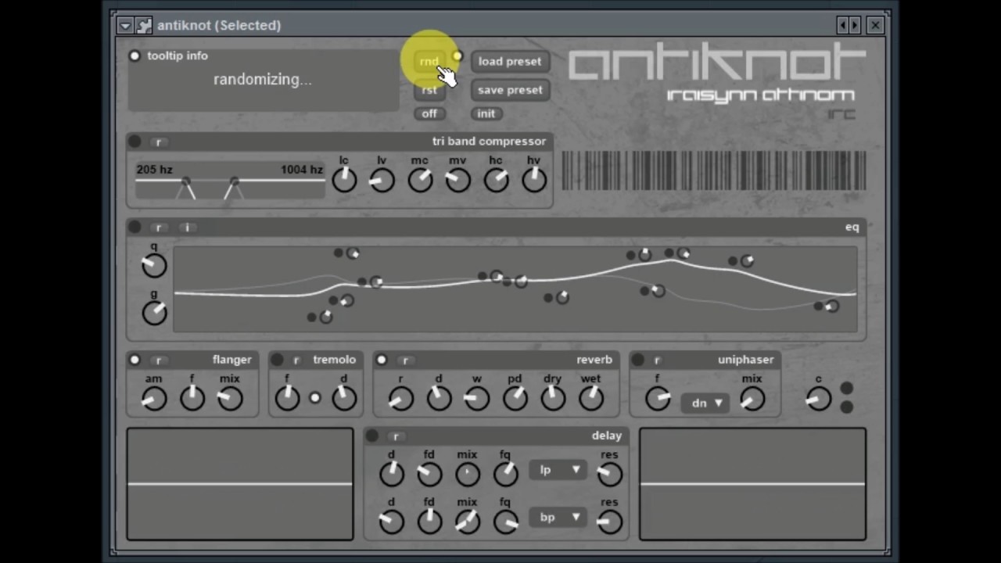The image size is (1001, 563).
Task: Toggle the uniphaser on/off
Action: [x=638, y=360]
